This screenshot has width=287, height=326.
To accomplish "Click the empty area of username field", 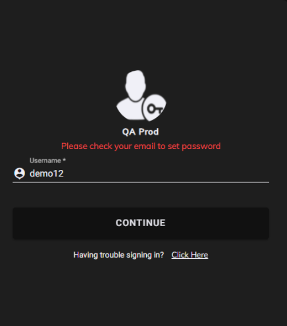I will 167,174.
